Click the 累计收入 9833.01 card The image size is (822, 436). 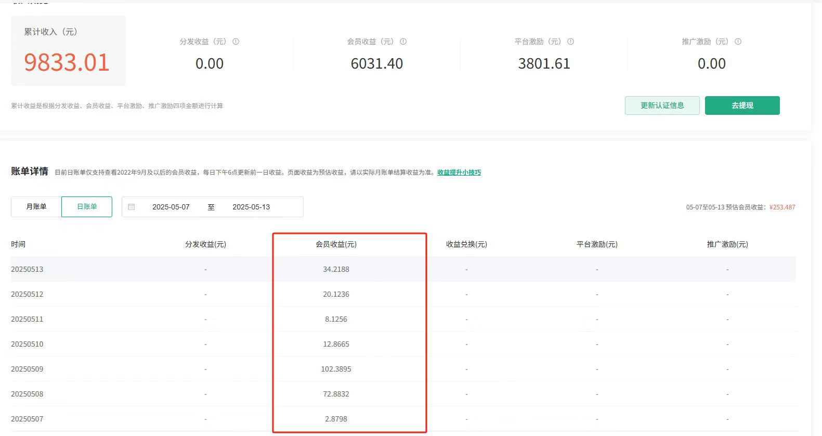[x=68, y=50]
